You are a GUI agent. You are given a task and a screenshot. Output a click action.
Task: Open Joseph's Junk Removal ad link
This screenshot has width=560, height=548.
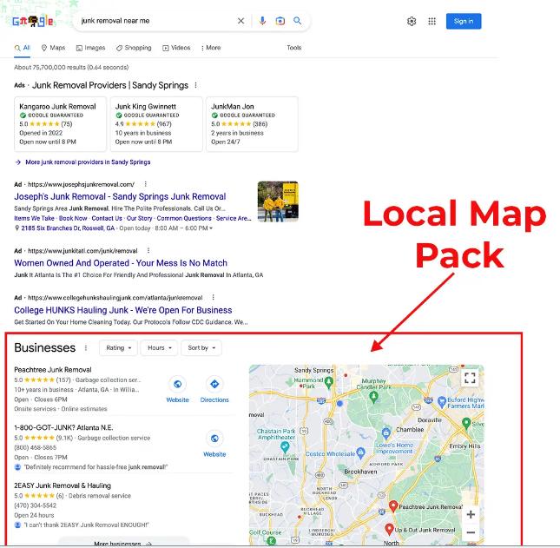[x=120, y=196]
